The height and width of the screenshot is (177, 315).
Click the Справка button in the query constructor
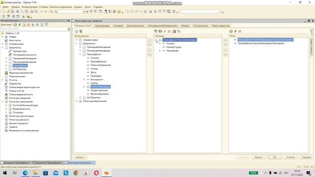(x=306, y=157)
